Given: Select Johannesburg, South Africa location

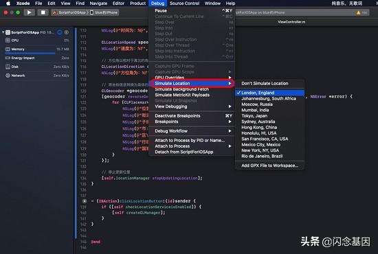Looking at the screenshot, I should point(269,98).
